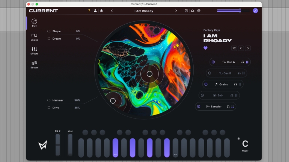Switch to the Engine tab
The width and height of the screenshot is (289, 162).
pos(34,37)
